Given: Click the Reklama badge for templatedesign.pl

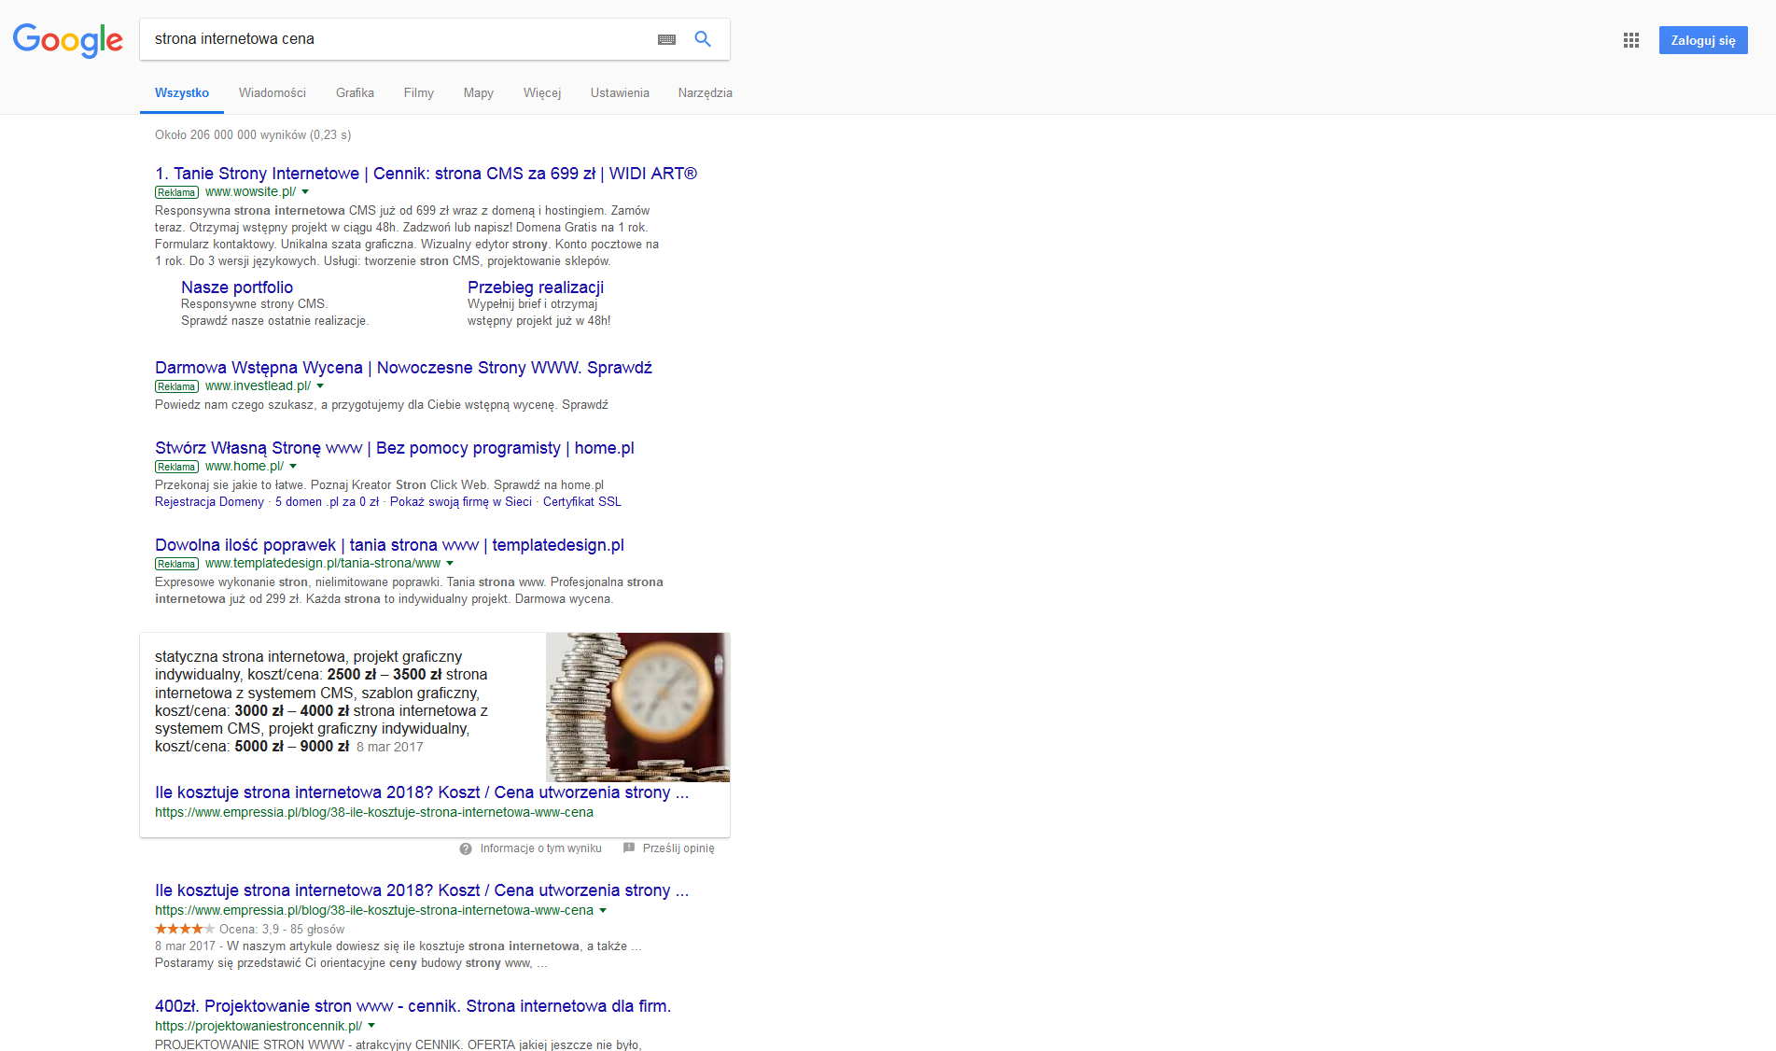Looking at the screenshot, I should click(x=176, y=564).
